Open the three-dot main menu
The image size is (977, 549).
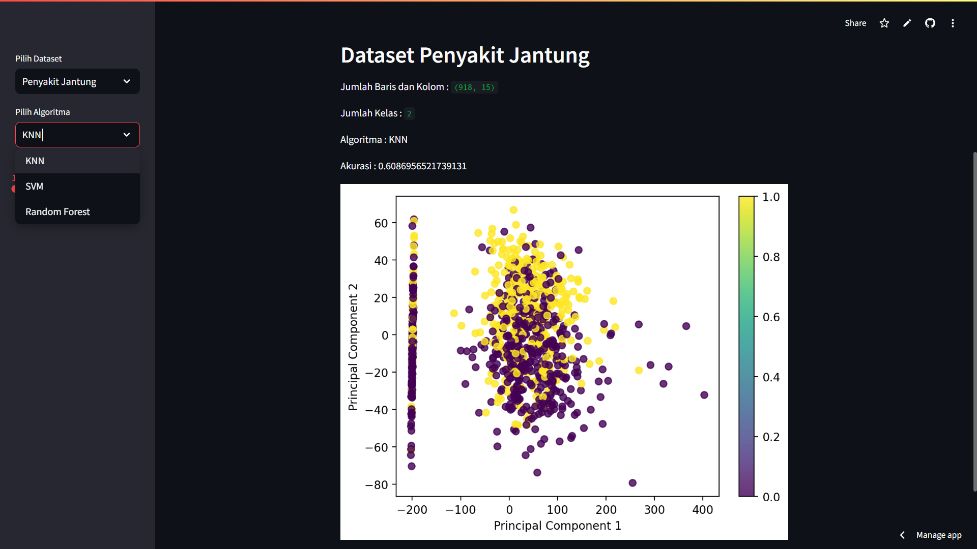point(953,23)
